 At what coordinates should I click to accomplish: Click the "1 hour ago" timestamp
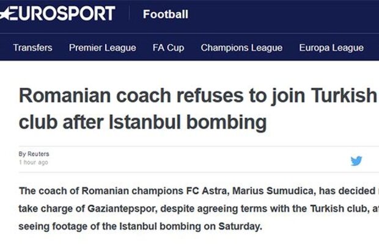click(34, 162)
